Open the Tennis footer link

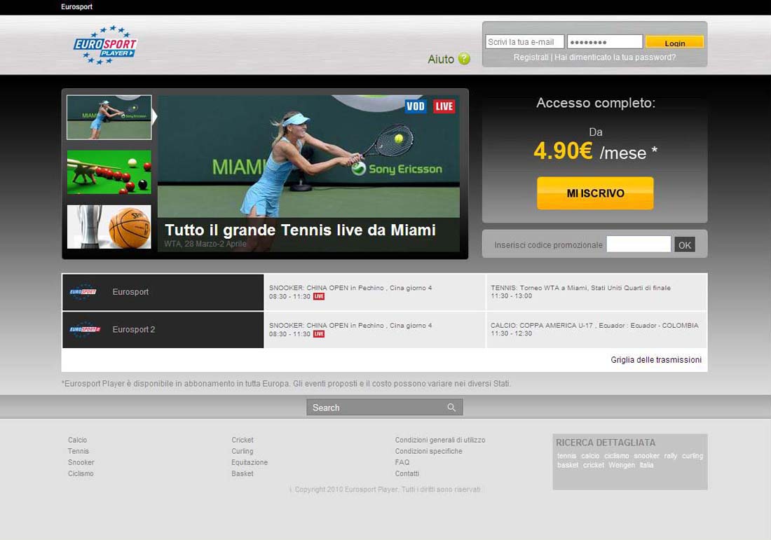[79, 451]
